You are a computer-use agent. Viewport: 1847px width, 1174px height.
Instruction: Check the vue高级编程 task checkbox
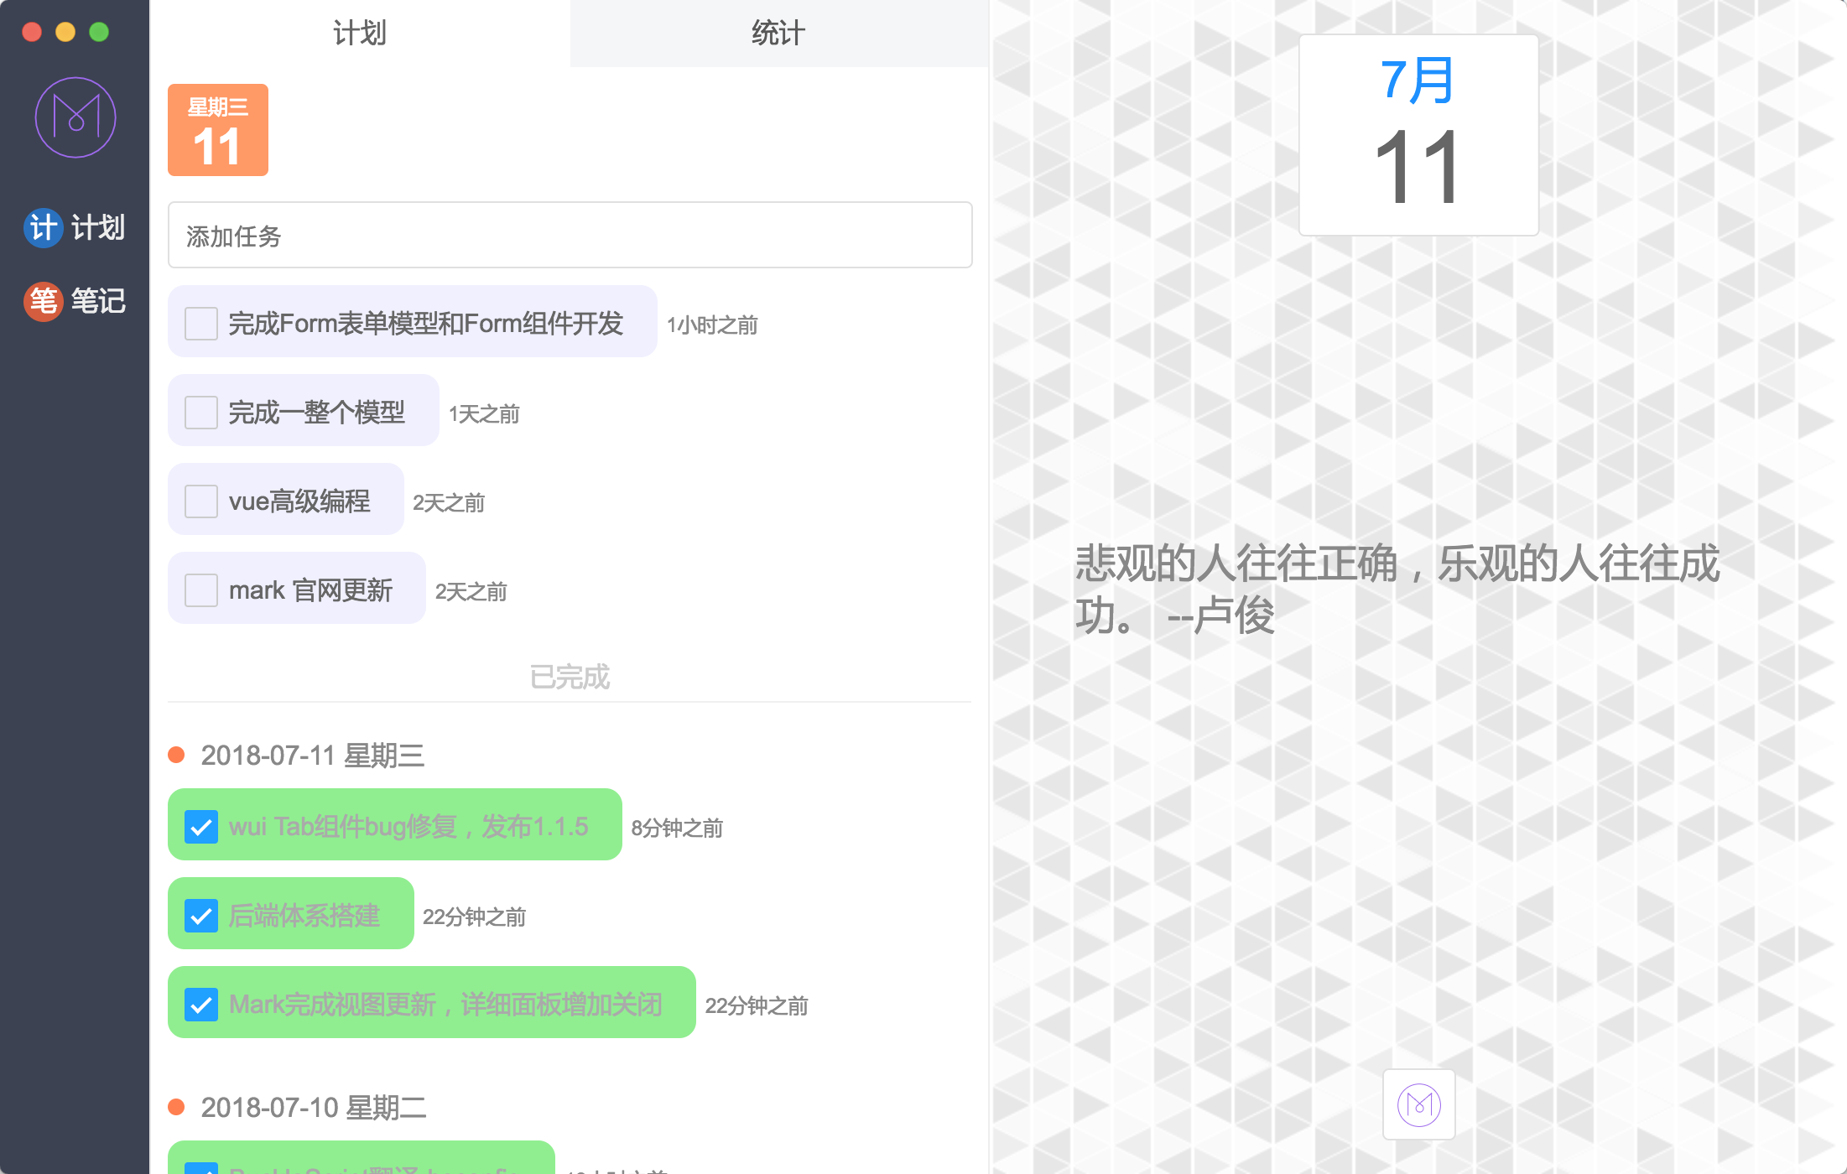pyautogui.click(x=201, y=501)
